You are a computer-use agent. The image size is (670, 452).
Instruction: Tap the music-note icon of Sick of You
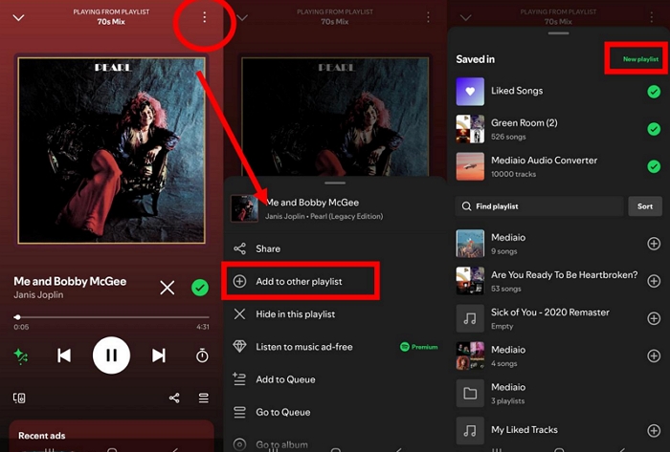(470, 318)
